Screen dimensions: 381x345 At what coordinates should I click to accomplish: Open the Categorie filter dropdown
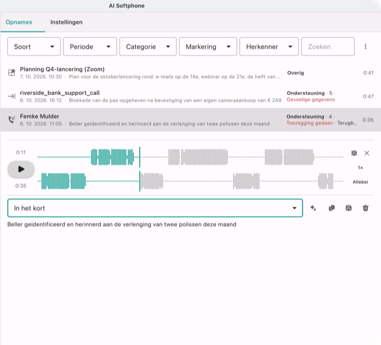click(x=148, y=46)
